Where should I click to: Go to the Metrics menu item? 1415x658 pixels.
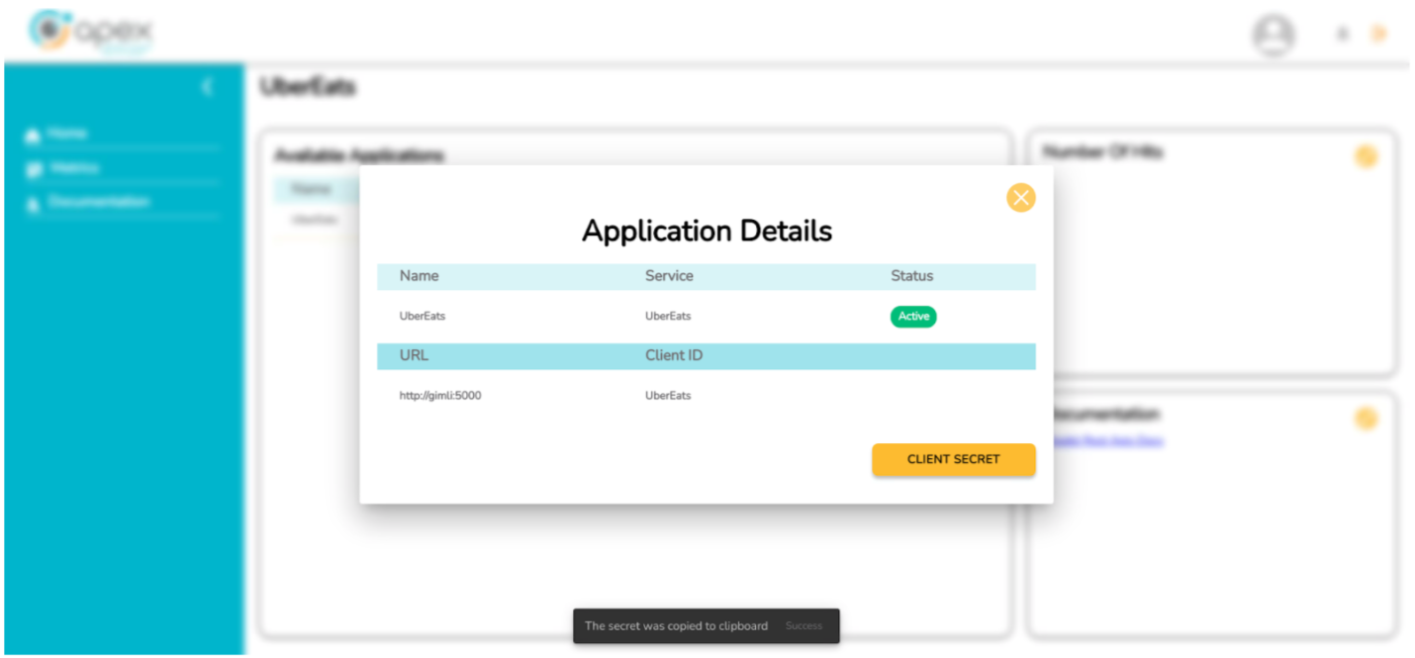click(x=74, y=168)
